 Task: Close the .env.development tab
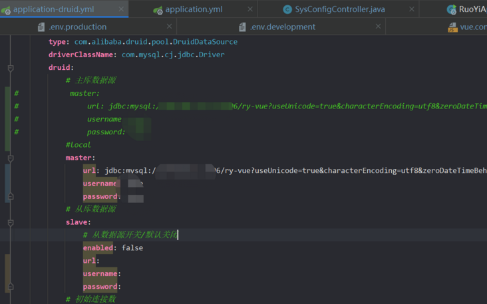(378, 27)
